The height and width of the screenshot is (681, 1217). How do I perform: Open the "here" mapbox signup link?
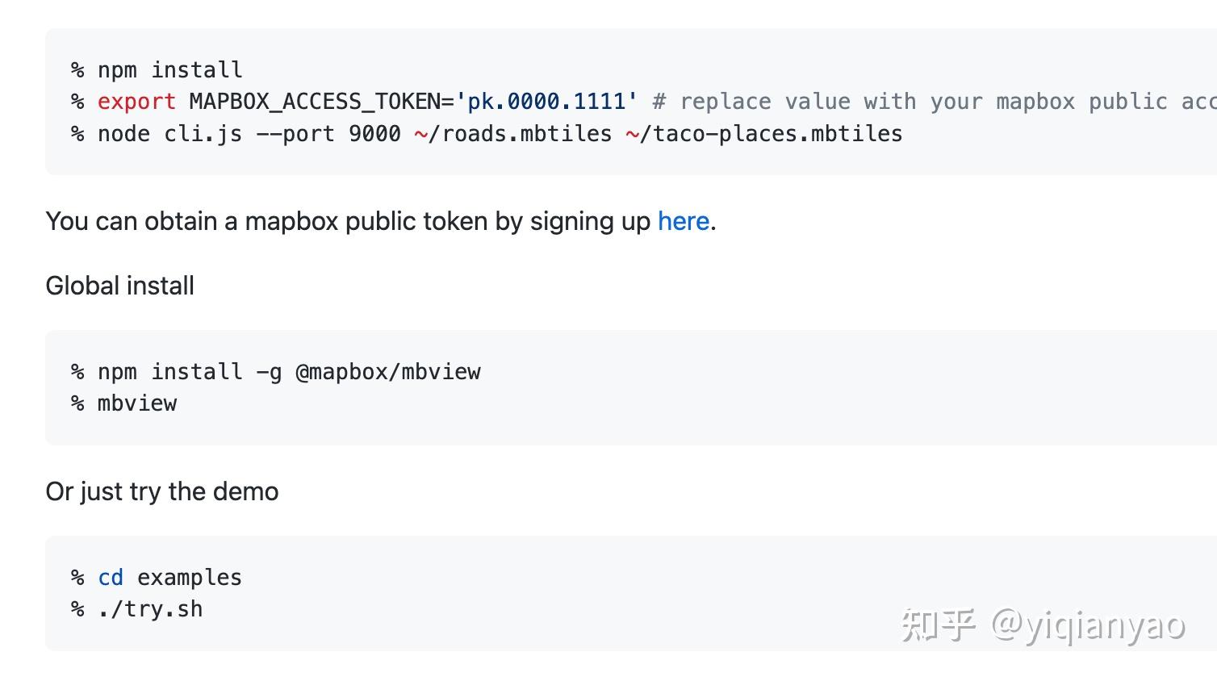(x=683, y=221)
